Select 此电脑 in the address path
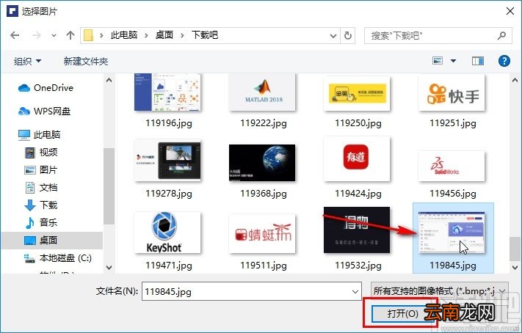This screenshot has width=522, height=333. (x=124, y=35)
